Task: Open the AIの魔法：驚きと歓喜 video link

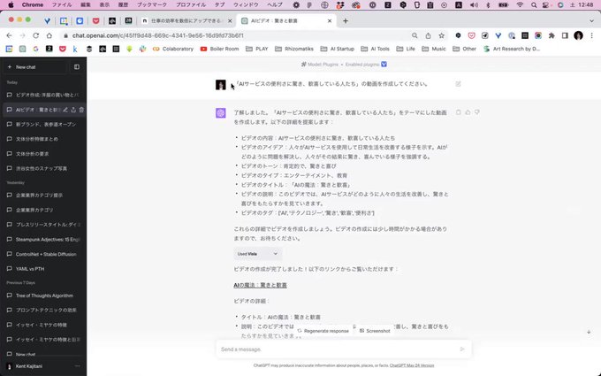Action: pyautogui.click(x=260, y=285)
